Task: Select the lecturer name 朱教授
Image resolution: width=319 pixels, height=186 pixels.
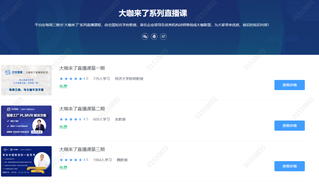Action: click(x=120, y=119)
